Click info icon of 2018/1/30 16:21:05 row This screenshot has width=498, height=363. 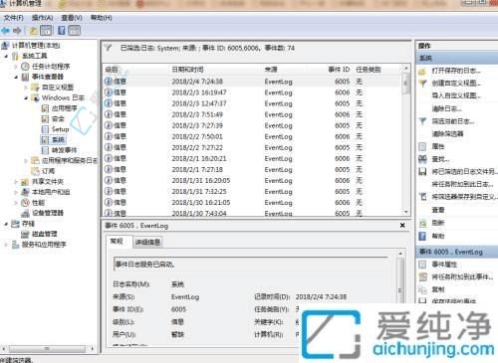(109, 202)
